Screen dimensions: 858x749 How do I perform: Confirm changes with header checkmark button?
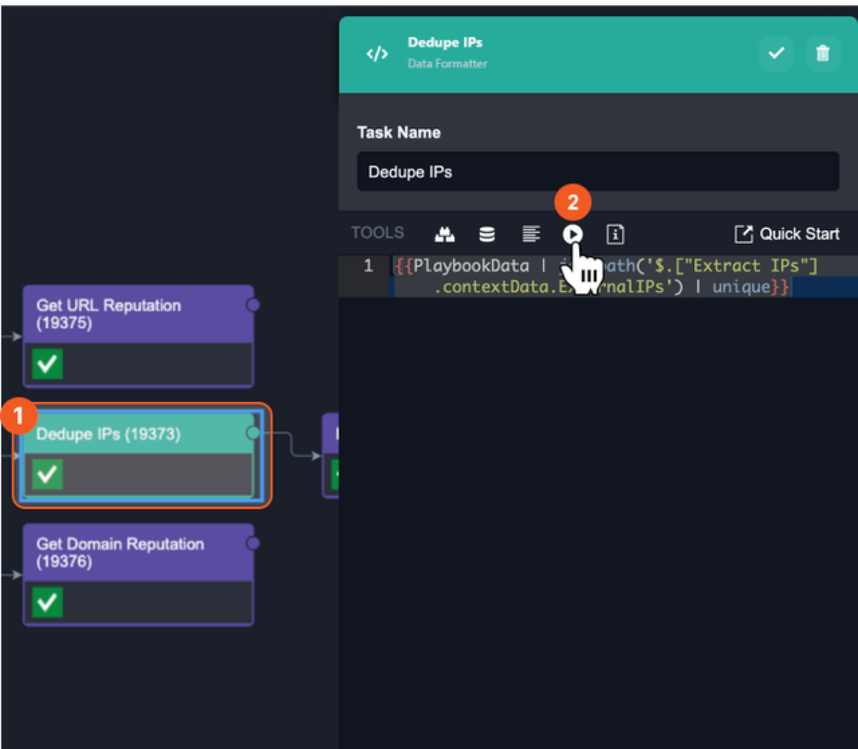pos(776,53)
